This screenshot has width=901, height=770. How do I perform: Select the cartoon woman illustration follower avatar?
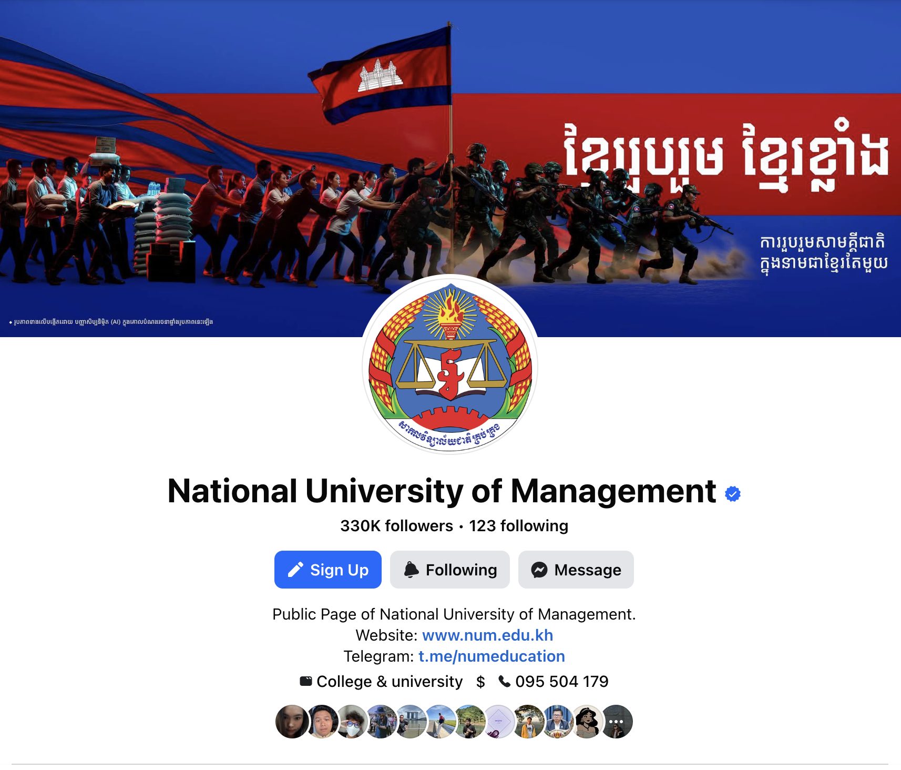587,722
